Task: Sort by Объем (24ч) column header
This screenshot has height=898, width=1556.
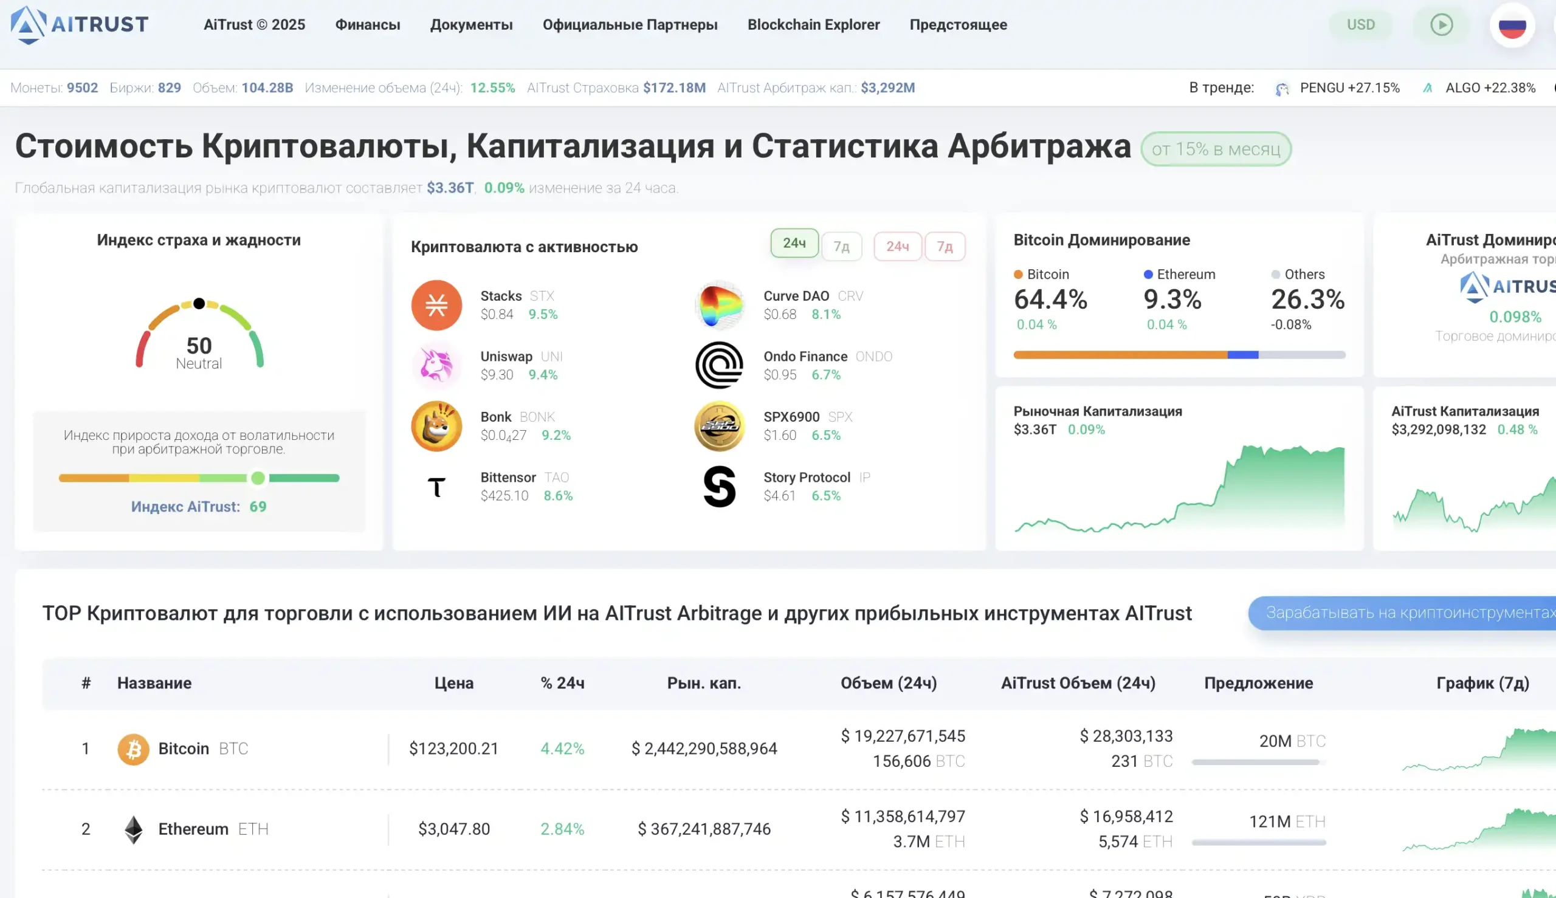Action: 889,684
